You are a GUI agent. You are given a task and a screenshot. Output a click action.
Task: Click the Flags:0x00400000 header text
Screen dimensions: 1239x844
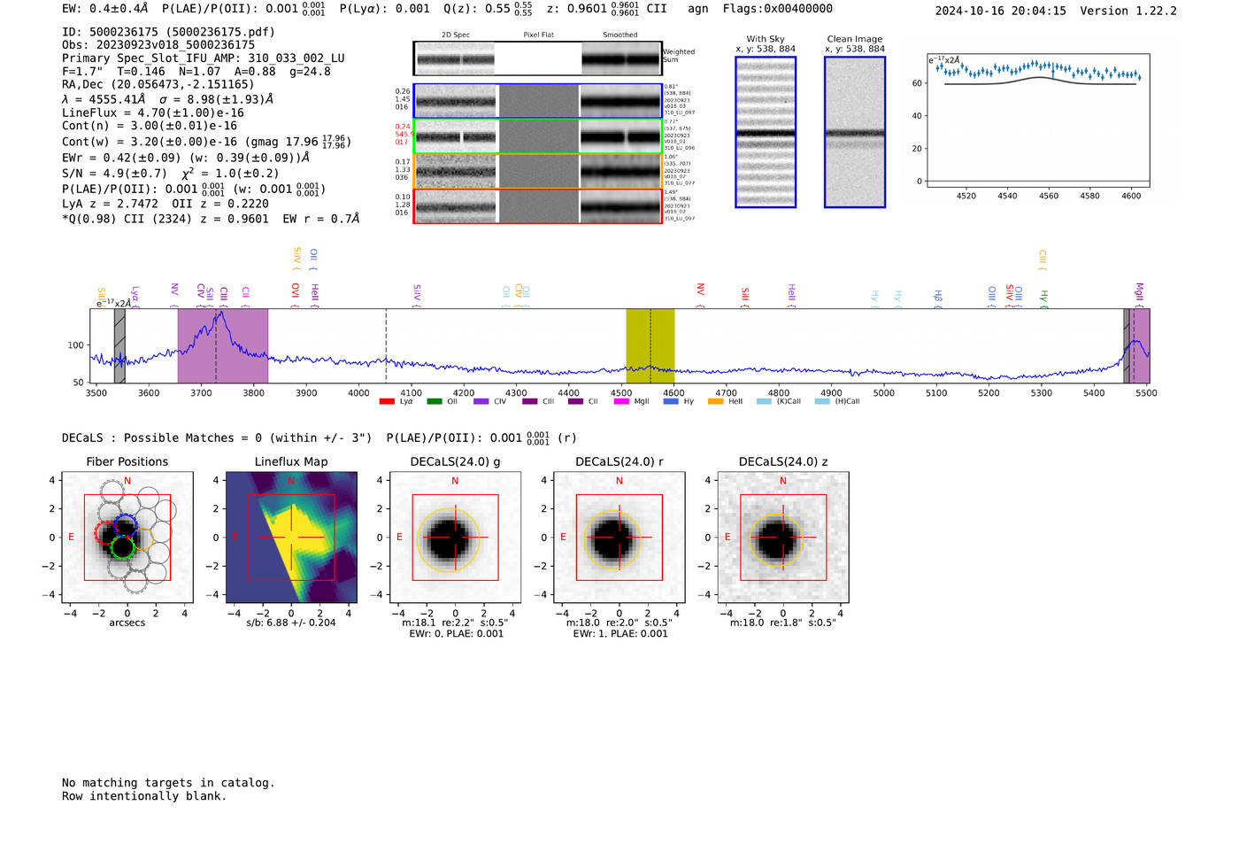click(x=777, y=9)
